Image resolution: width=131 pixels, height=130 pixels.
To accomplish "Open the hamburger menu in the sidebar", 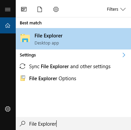I will coord(8,9).
